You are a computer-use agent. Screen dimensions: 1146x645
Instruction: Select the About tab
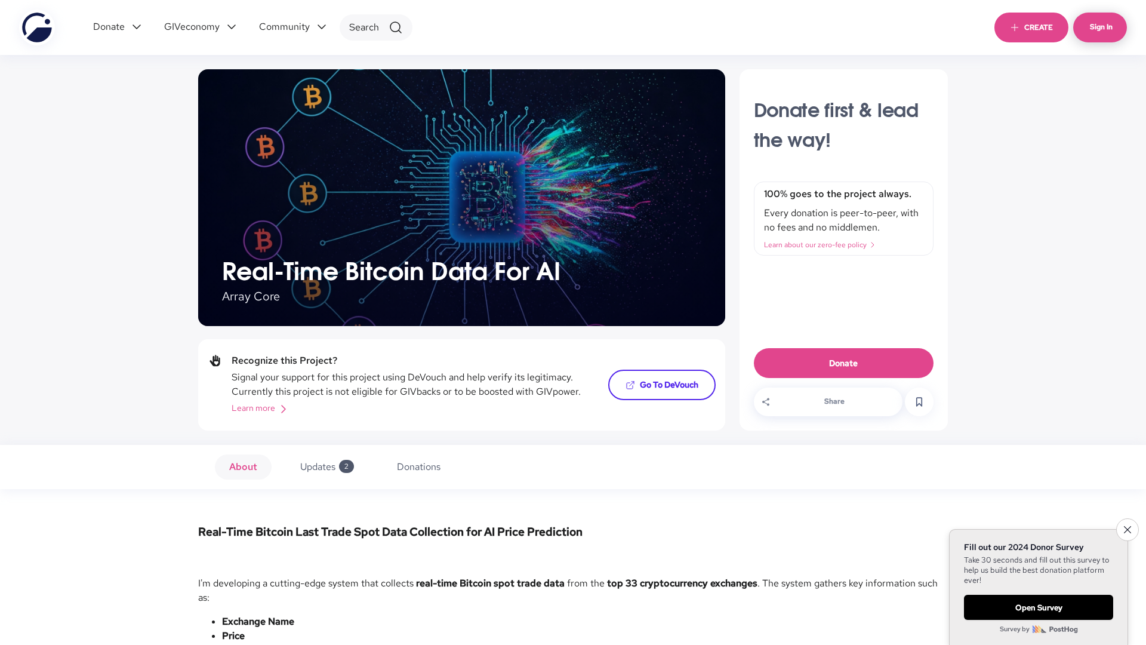[x=243, y=467]
